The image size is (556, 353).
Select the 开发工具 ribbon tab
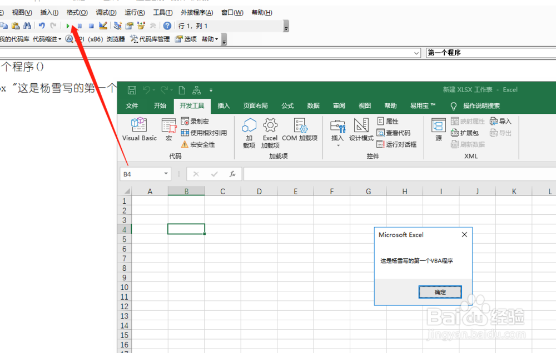click(192, 105)
